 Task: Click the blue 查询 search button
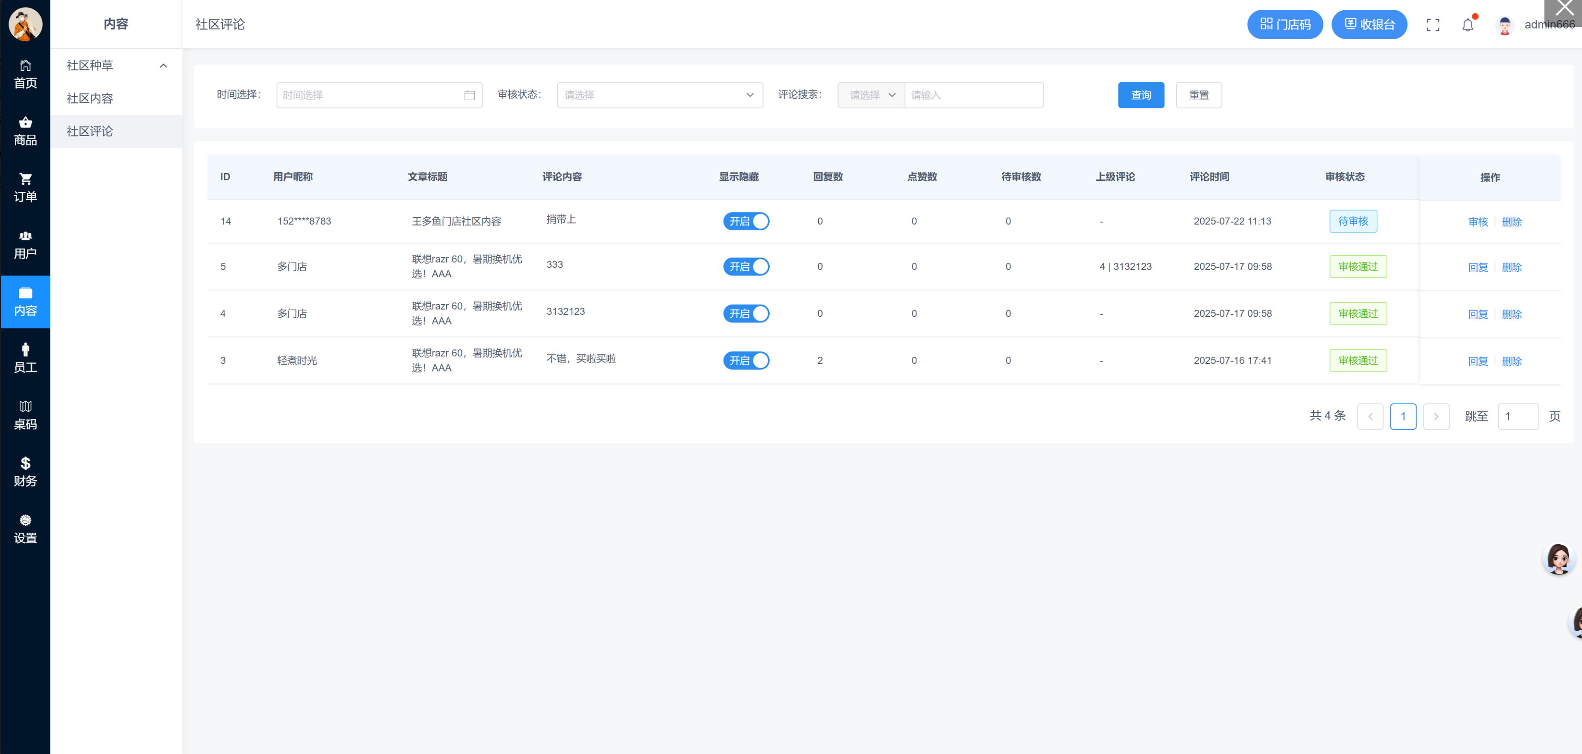click(1141, 95)
